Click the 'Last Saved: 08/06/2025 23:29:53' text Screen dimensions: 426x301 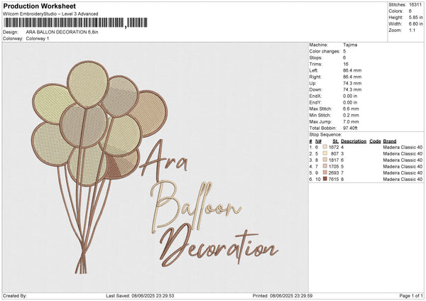pos(140,295)
